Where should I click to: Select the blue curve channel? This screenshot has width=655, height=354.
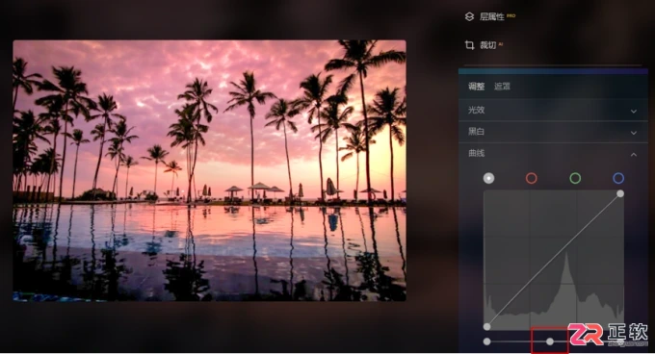[x=618, y=179]
